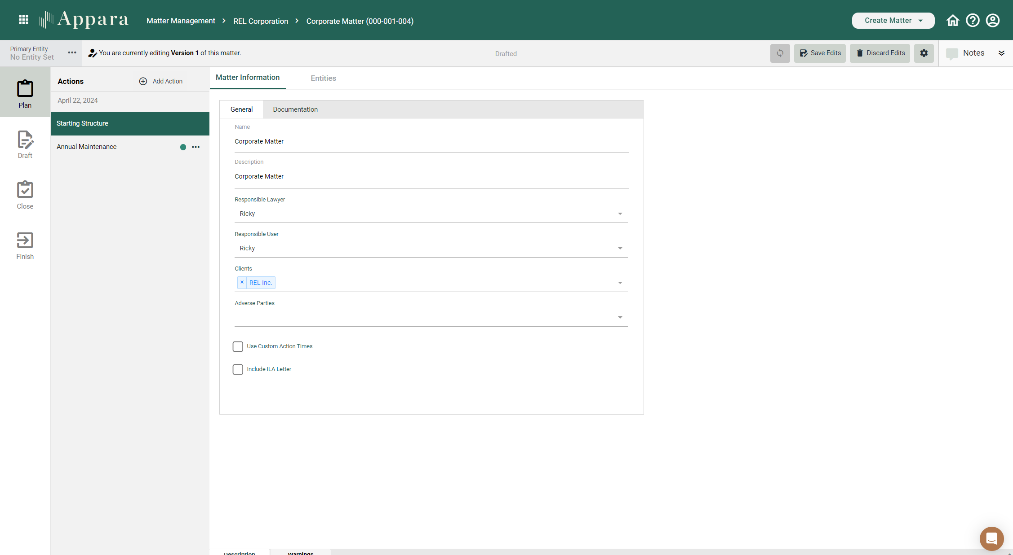Add a new action with the plus icon

143,81
